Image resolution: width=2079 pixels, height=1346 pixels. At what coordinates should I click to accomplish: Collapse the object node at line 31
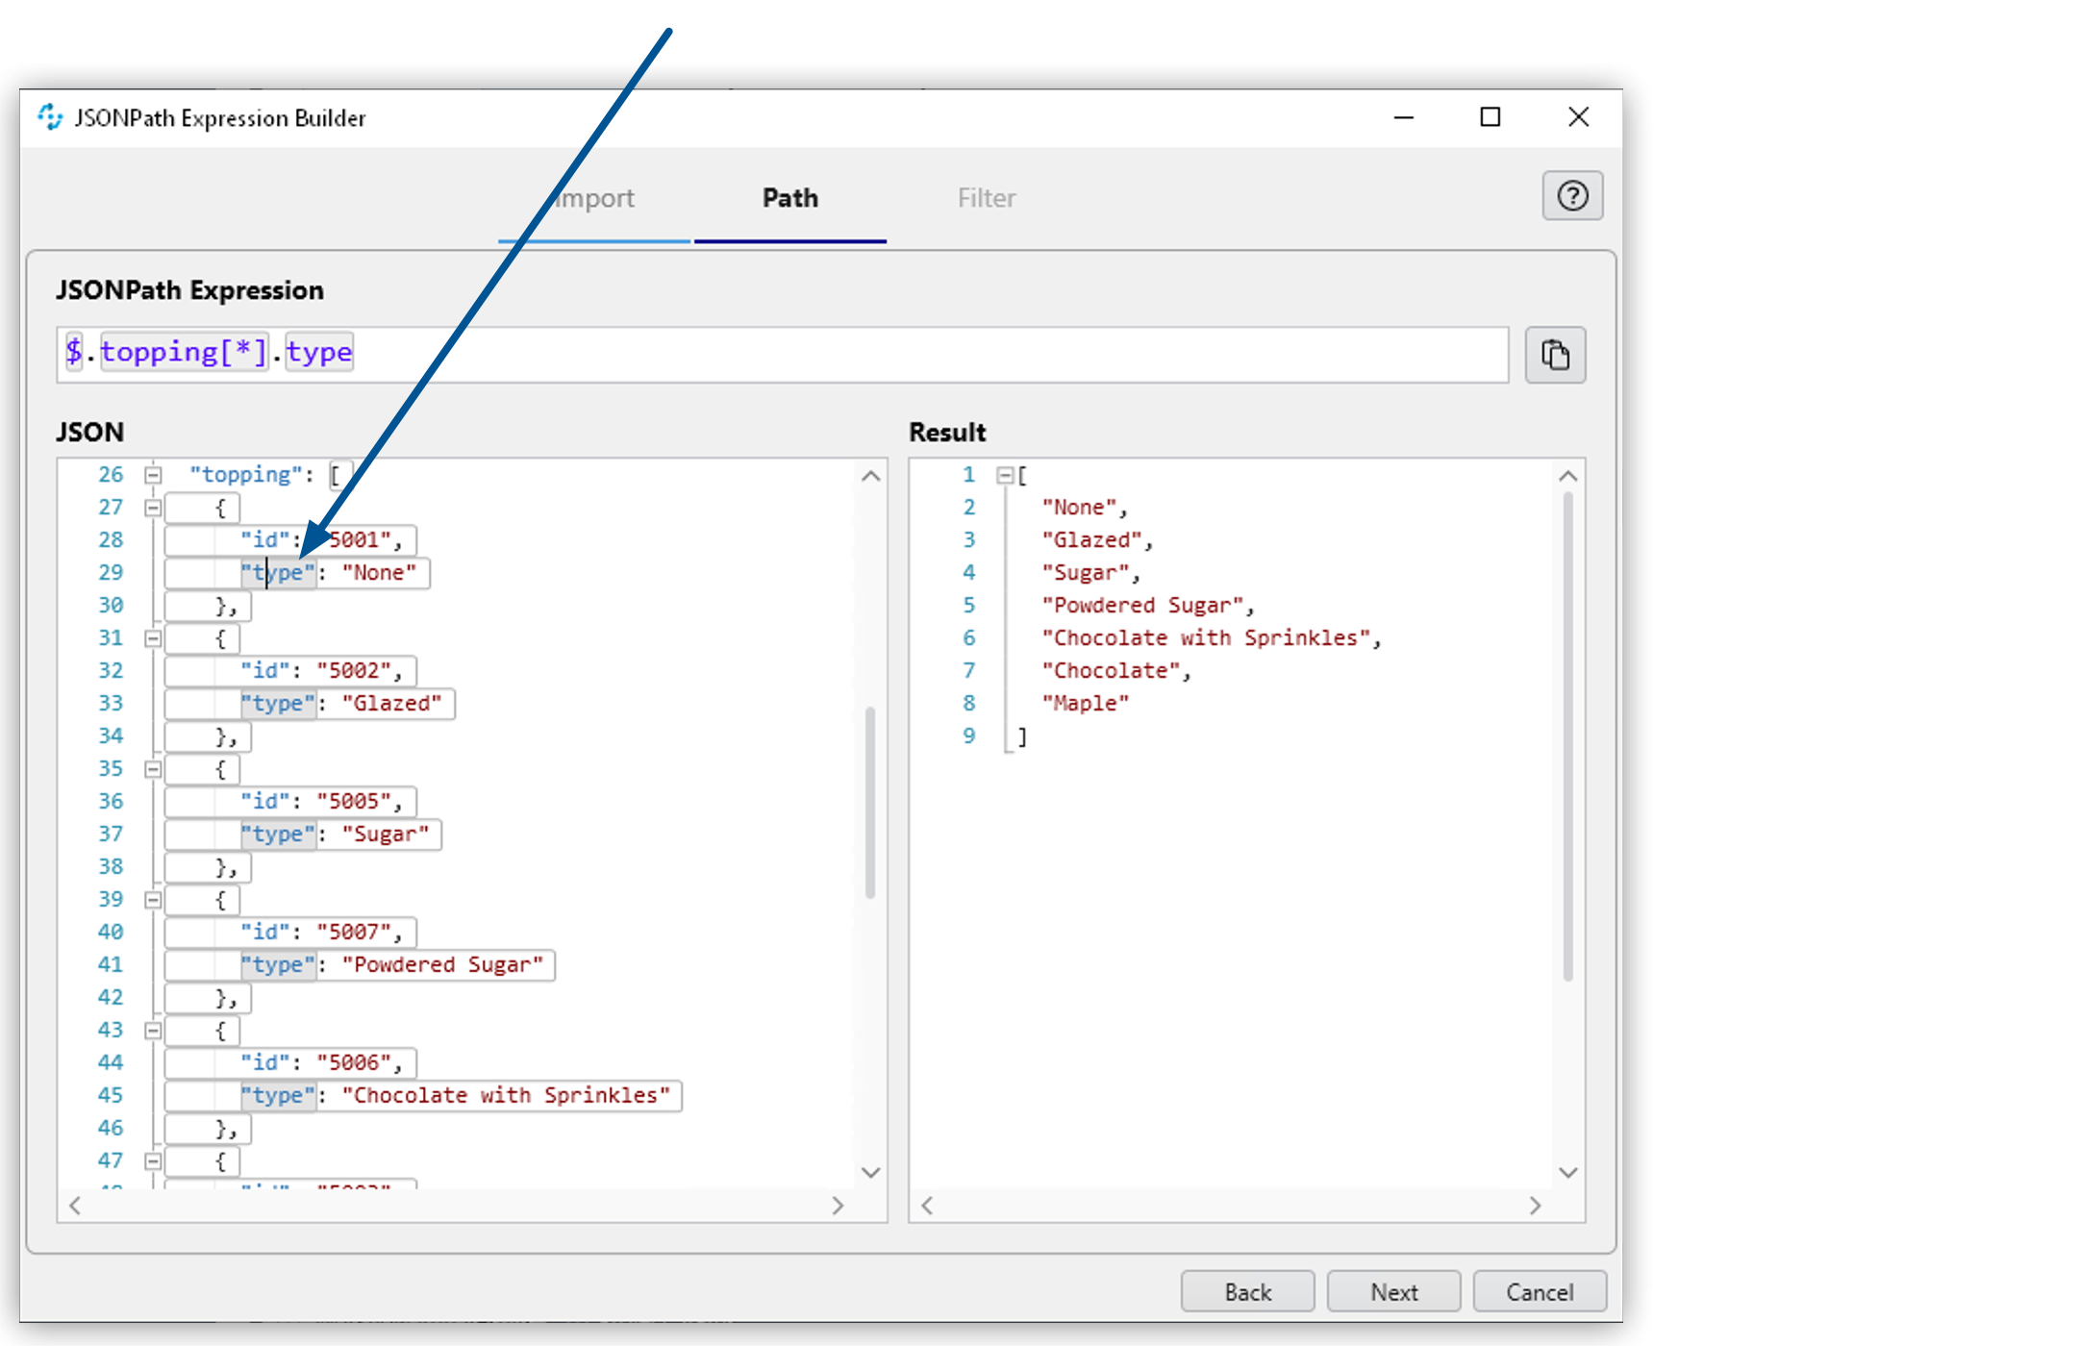(153, 637)
